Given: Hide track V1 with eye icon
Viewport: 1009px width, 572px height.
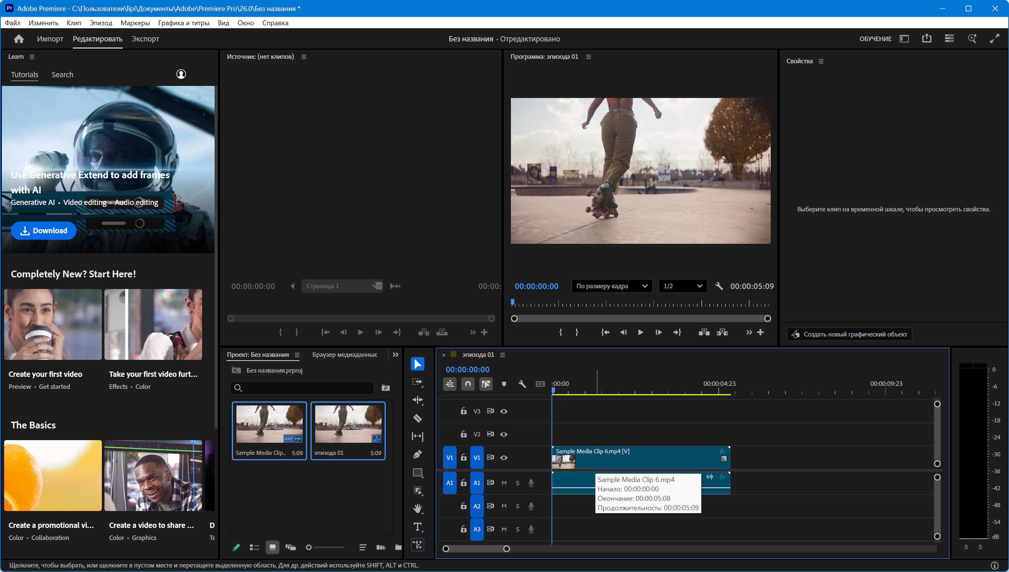Looking at the screenshot, I should [503, 458].
